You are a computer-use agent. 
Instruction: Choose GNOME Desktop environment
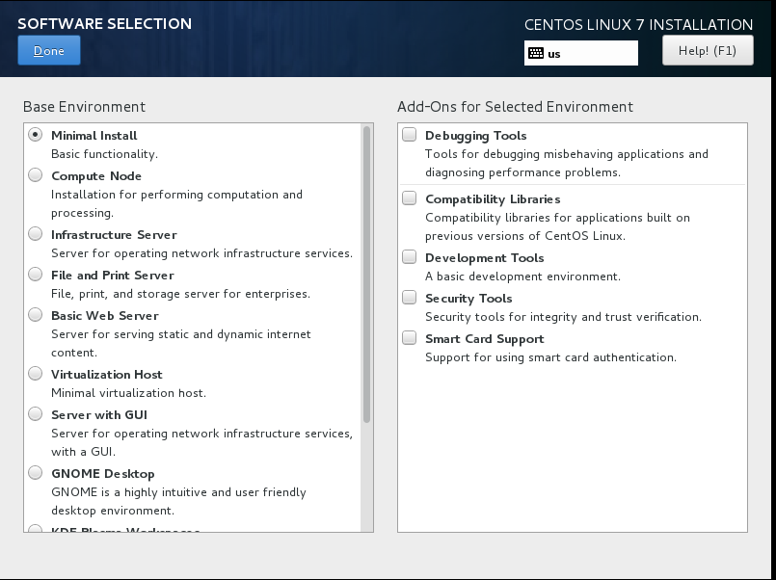(35, 473)
